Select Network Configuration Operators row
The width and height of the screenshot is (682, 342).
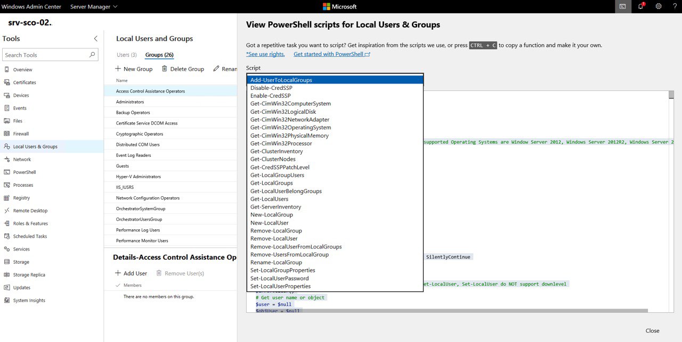click(x=170, y=198)
